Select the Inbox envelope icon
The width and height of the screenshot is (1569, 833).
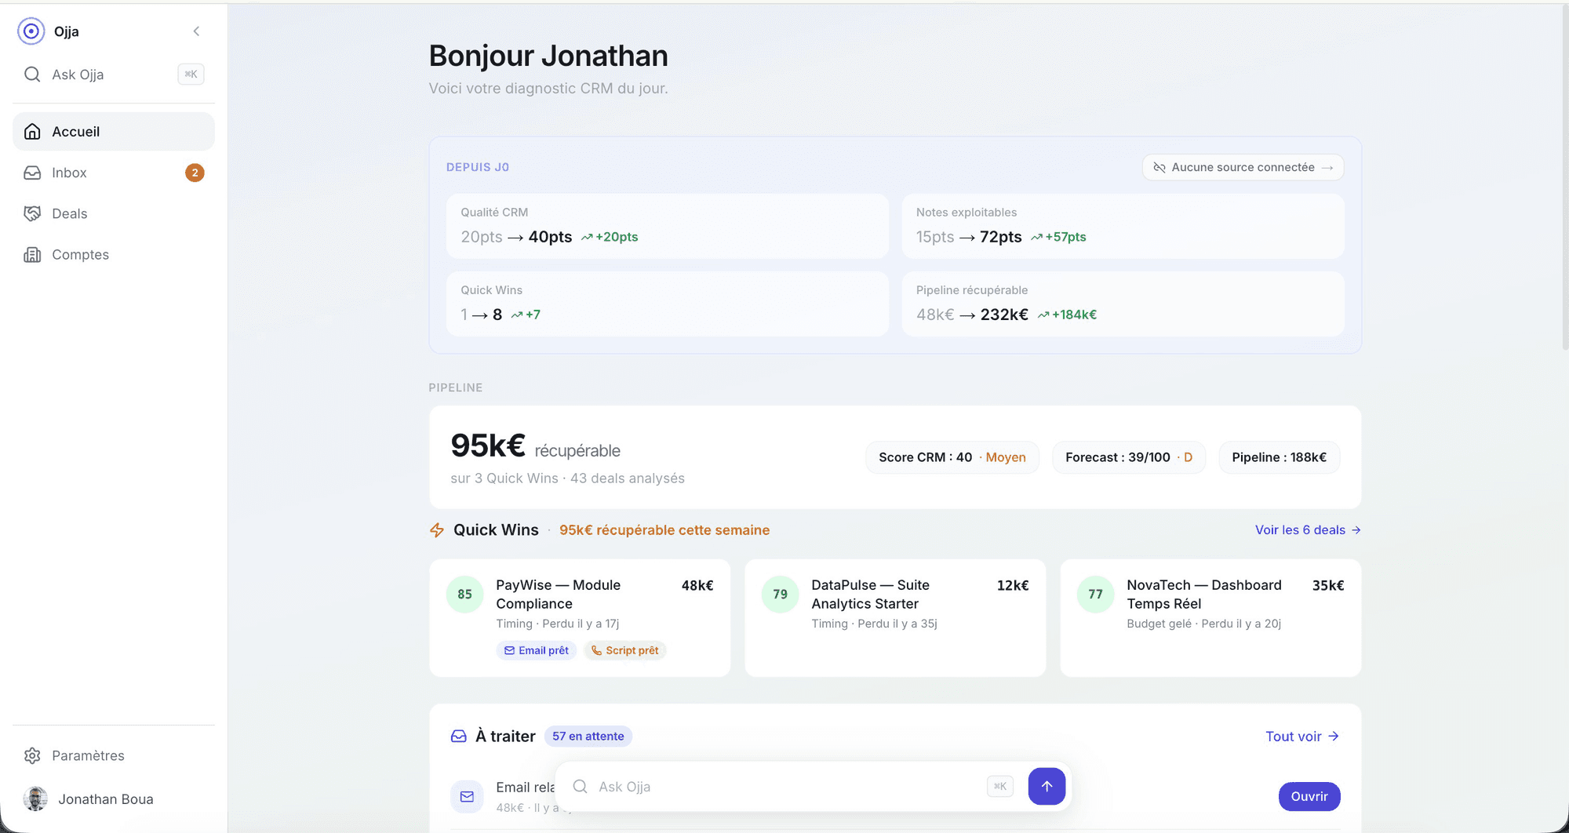pyautogui.click(x=32, y=172)
